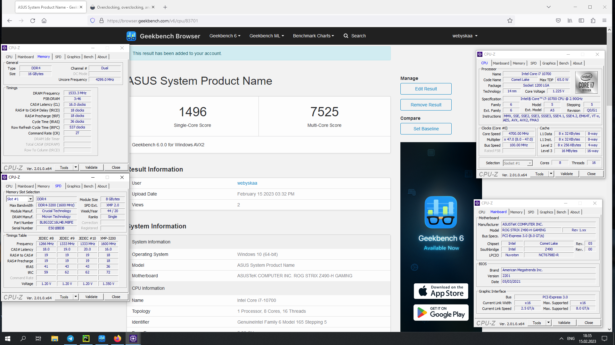Screen dimensions: 615x345
Task: Expand the Benchmark Charts dropdown
Action: click(x=313, y=36)
